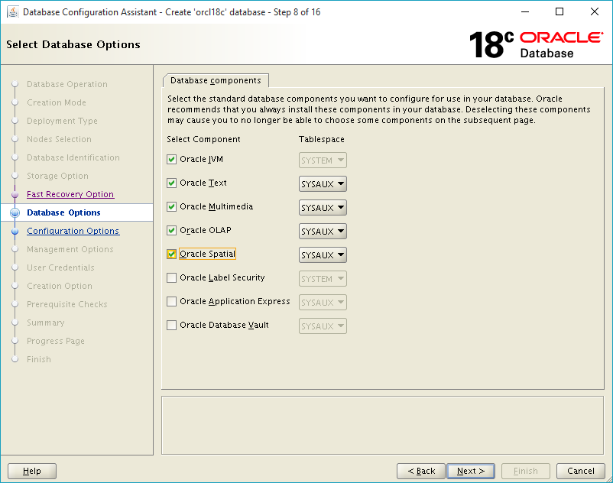613x483 pixels.
Task: Uncheck the Oracle Text checkbox
Action: [x=171, y=183]
